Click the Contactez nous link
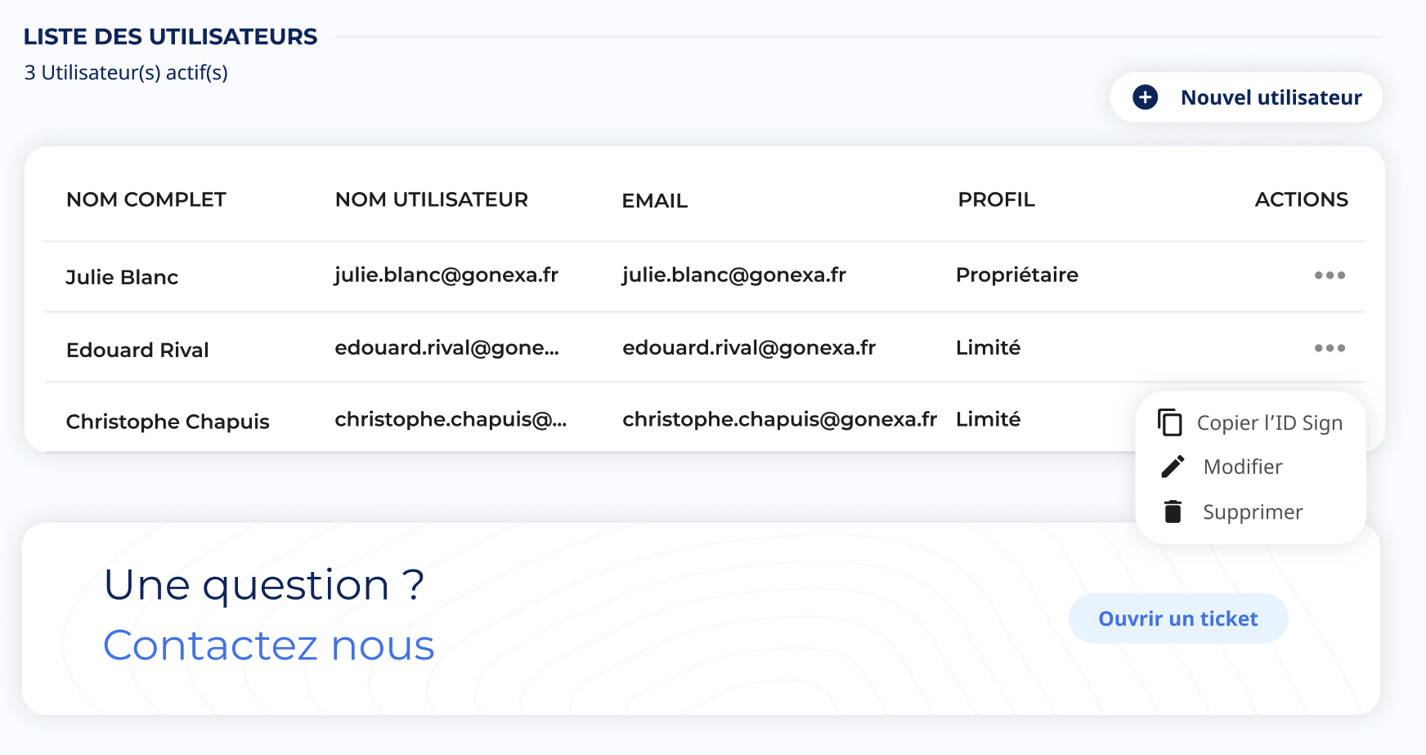This screenshot has height=755, width=1426. click(x=269, y=646)
